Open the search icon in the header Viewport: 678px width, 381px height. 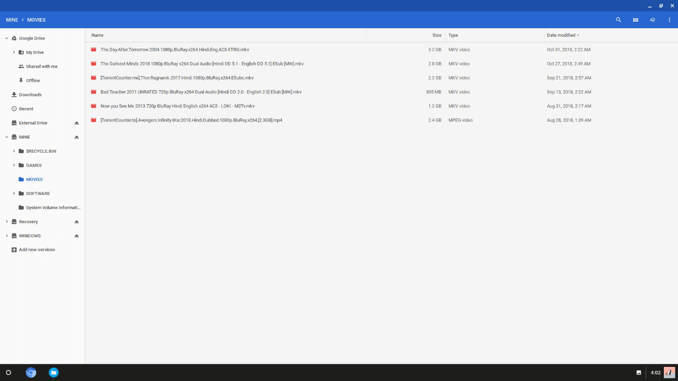pyautogui.click(x=618, y=20)
